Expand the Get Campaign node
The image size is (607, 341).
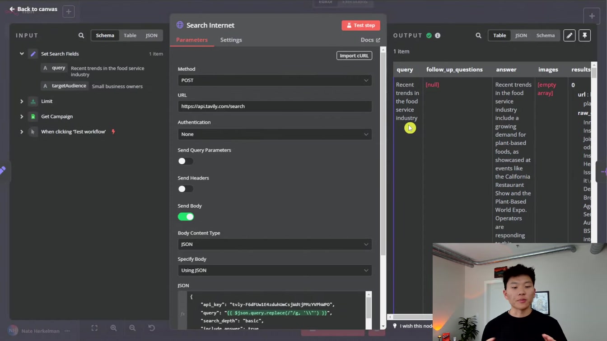[22, 116]
